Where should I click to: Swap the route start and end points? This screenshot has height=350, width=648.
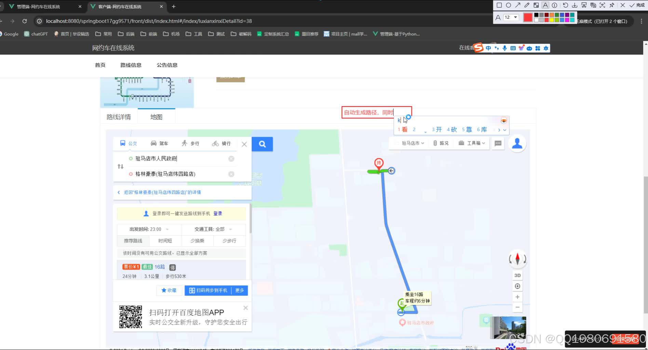click(120, 166)
